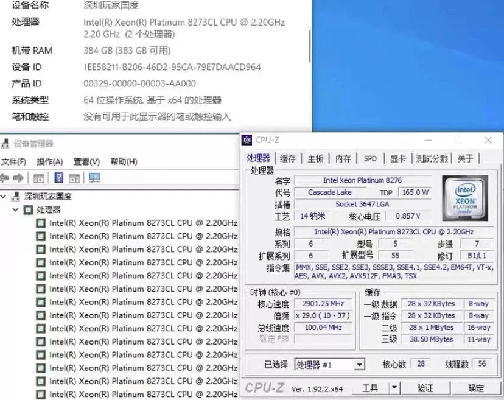Collapse the 深圳玩家国度 root node
The width and height of the screenshot is (504, 400).
[3, 196]
